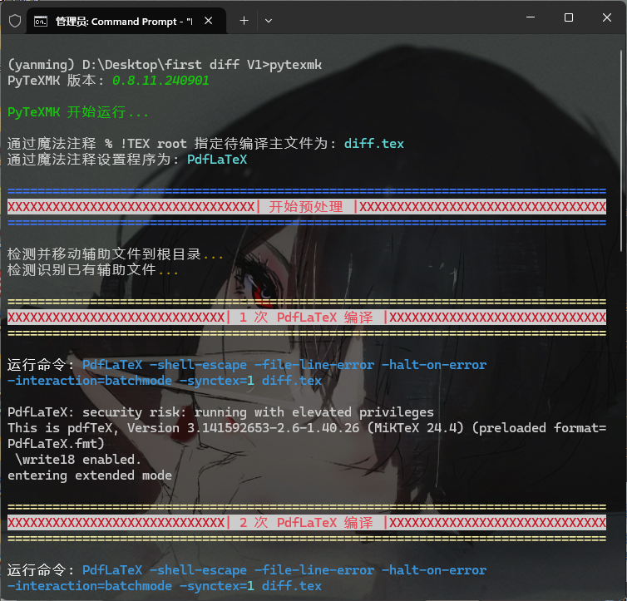Image resolution: width=627 pixels, height=601 pixels.
Task: Click the '\write18 enabled.' line
Action: pos(78,460)
